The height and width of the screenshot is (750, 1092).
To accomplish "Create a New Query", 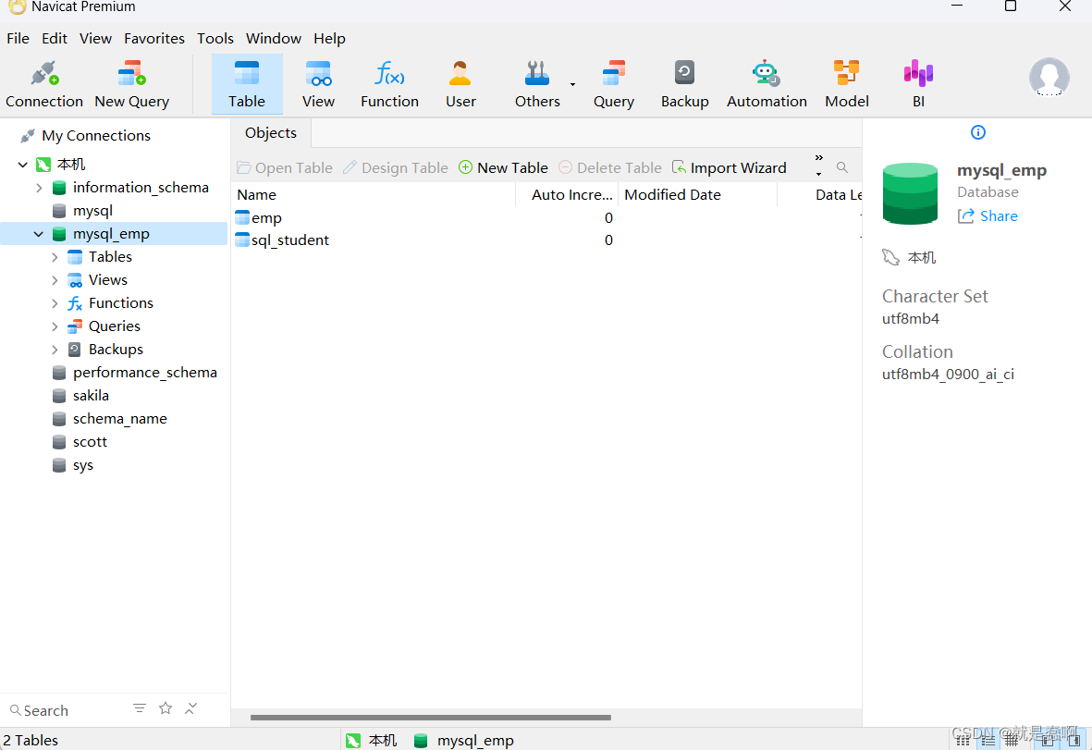I will [x=131, y=84].
